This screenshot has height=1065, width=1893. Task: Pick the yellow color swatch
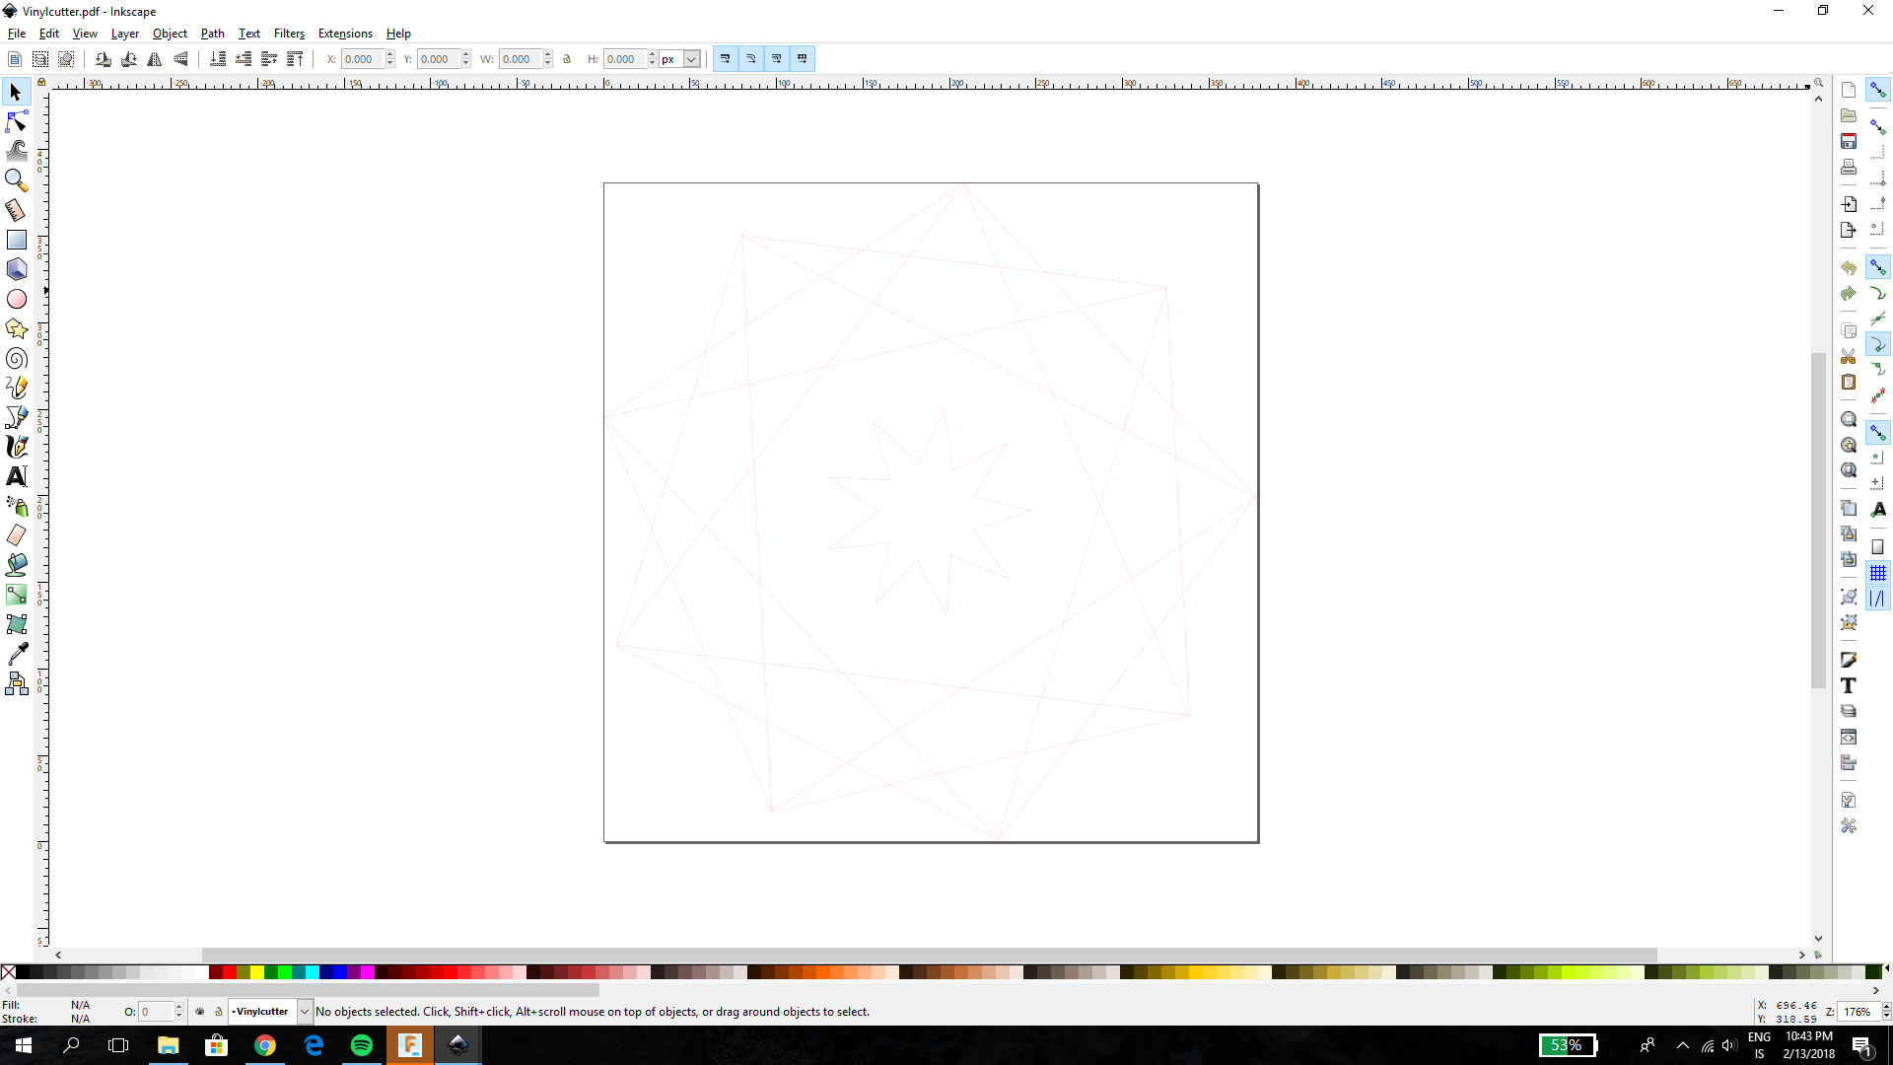click(256, 972)
